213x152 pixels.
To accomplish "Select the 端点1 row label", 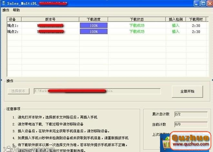I will (13, 25).
